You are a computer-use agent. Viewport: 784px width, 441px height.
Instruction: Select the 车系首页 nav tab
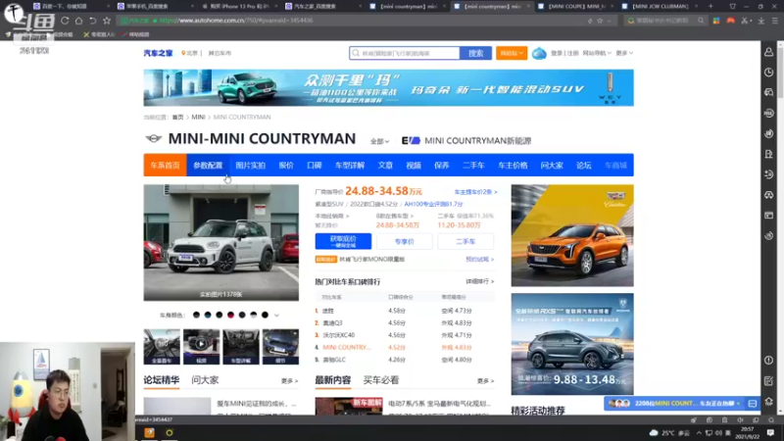pyautogui.click(x=165, y=165)
